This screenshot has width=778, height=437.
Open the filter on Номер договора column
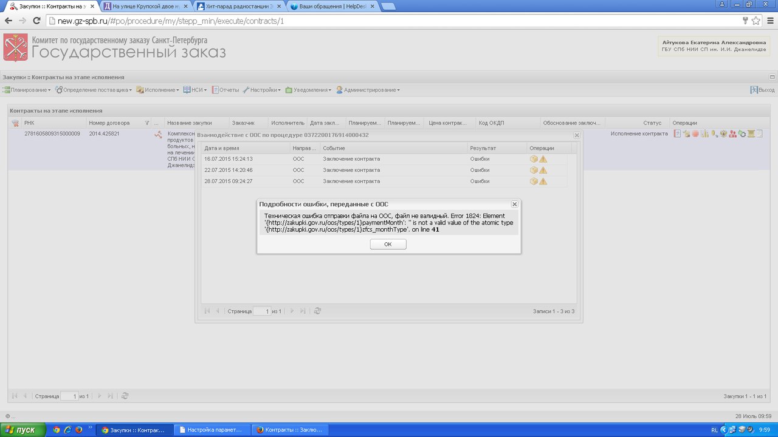[x=147, y=123]
